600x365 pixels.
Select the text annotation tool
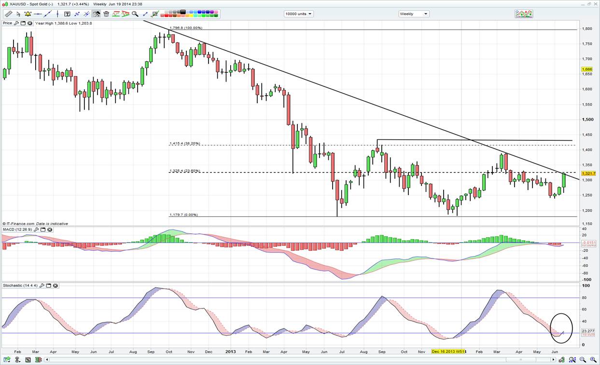coord(67,14)
